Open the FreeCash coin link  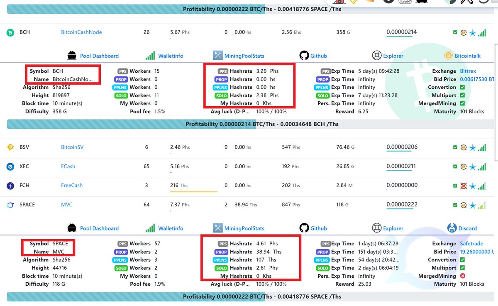pos(72,185)
